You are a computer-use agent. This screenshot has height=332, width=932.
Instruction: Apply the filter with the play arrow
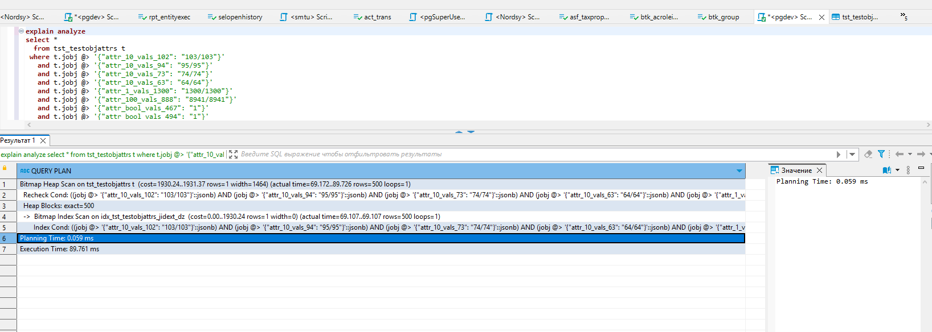coord(838,155)
